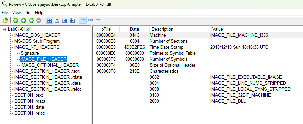Select the IMAGE_OPTIONAL_HEADER tree item
The width and height of the screenshot is (303, 124).
(x=49, y=65)
